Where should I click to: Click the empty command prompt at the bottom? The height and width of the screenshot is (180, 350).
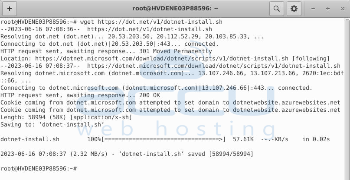[39, 169]
